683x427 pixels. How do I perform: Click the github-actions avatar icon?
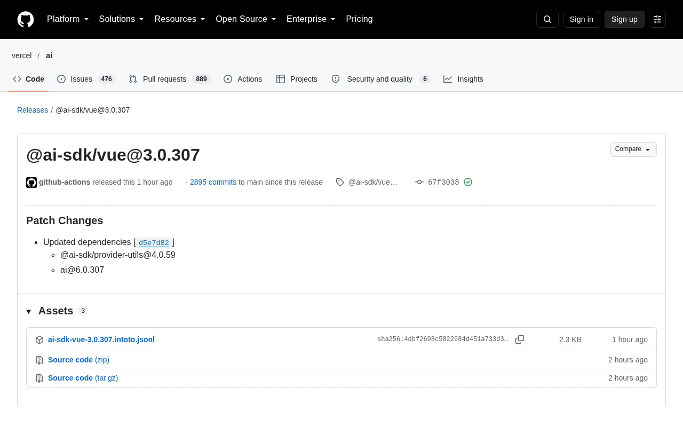tap(31, 183)
